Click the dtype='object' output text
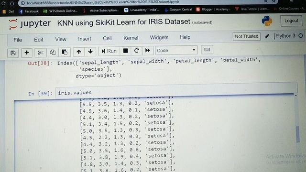This screenshot has width=306, height=172. (98, 75)
